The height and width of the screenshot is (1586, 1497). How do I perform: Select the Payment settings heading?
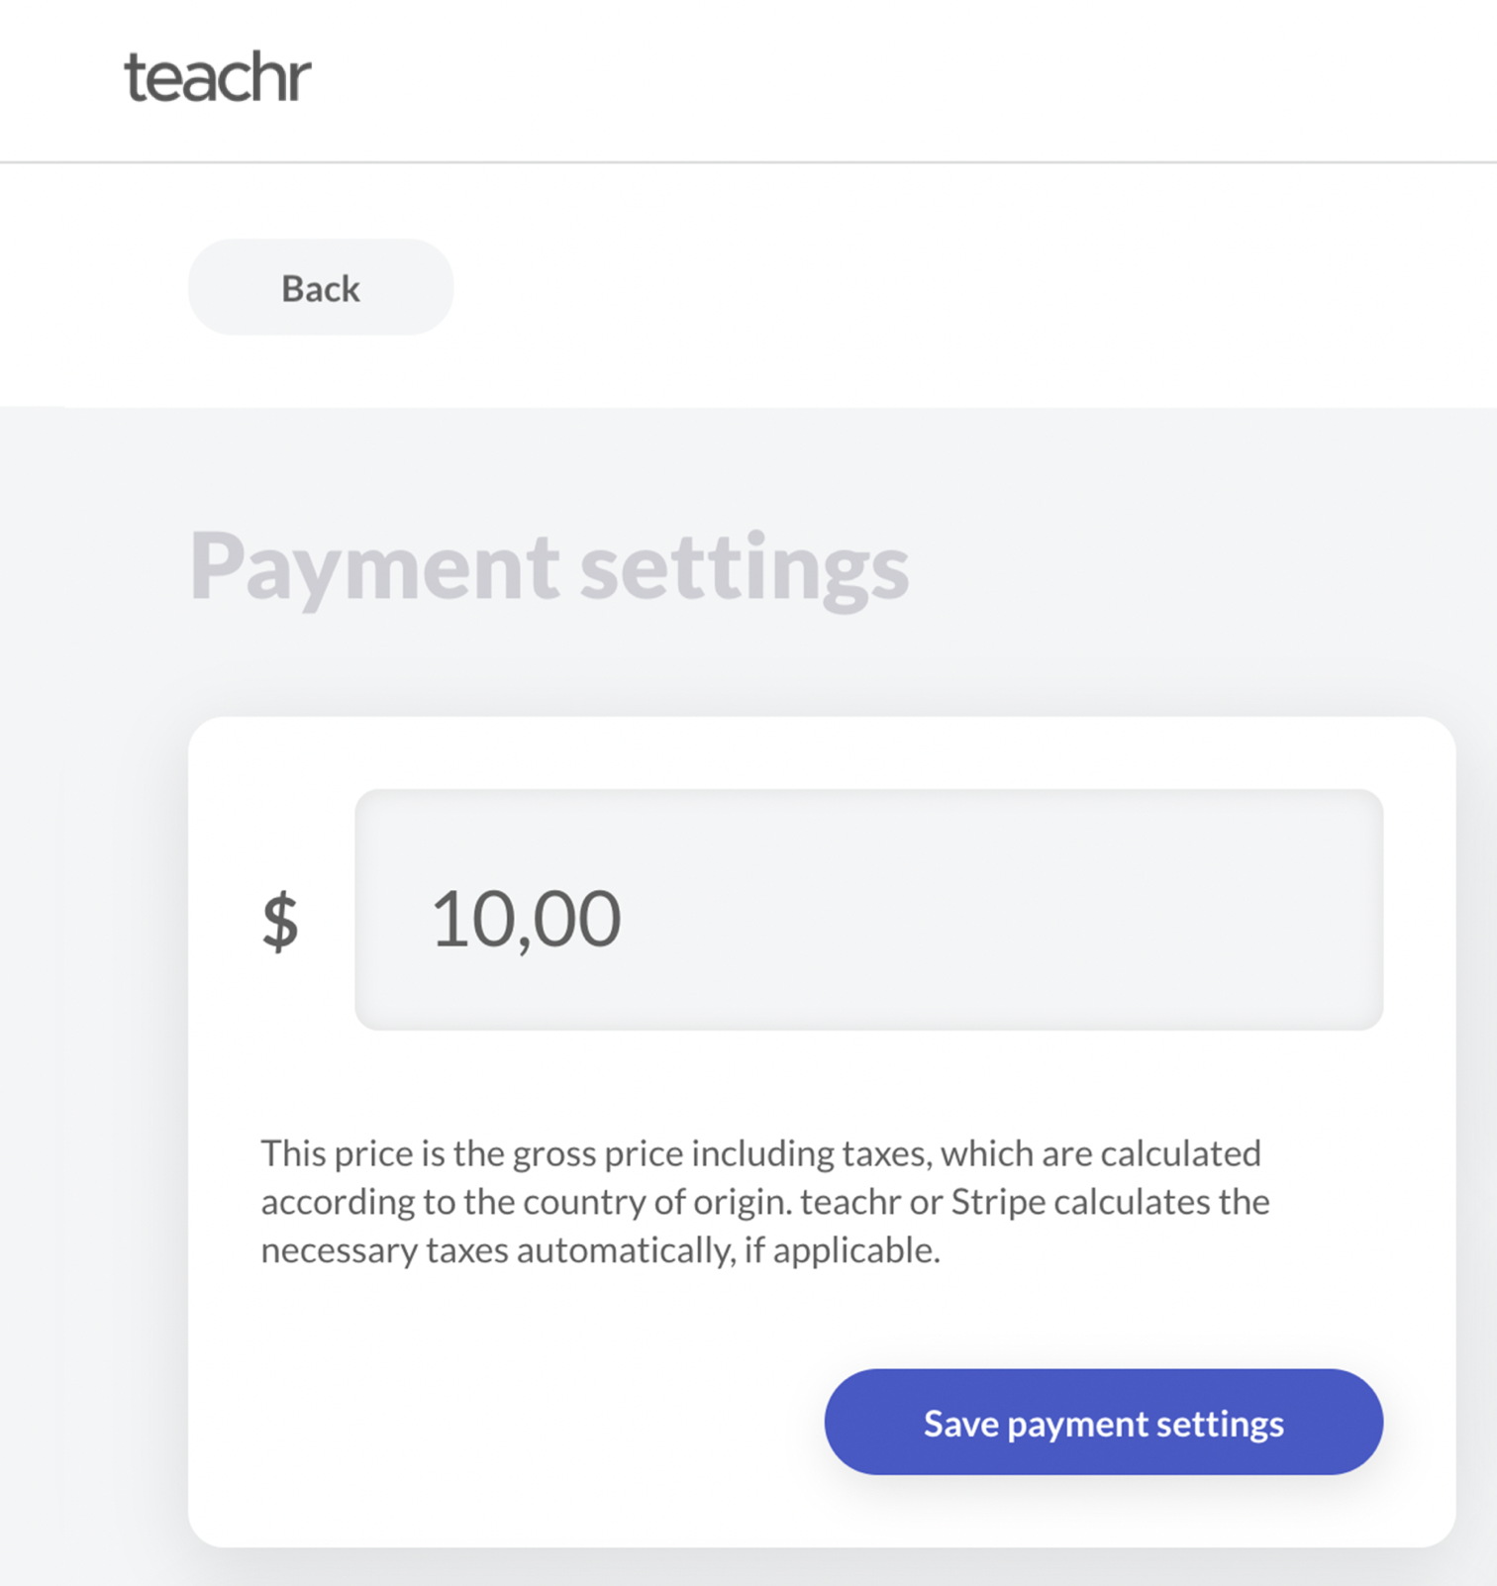tap(549, 566)
